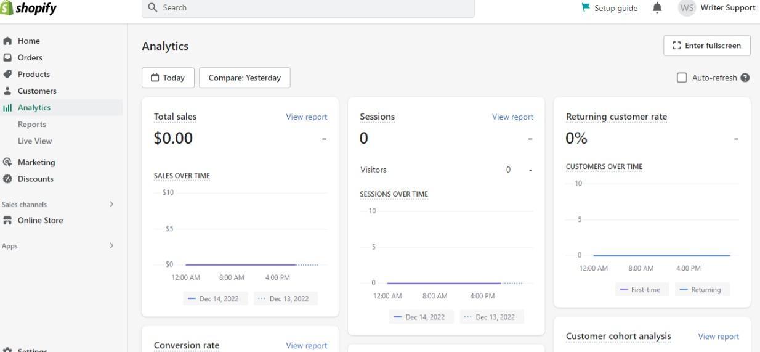
Task: Open the Compare: Yesterday selector
Action: 245,78
